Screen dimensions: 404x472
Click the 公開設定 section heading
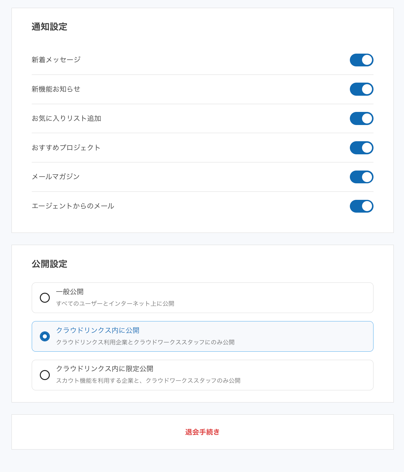(x=49, y=264)
